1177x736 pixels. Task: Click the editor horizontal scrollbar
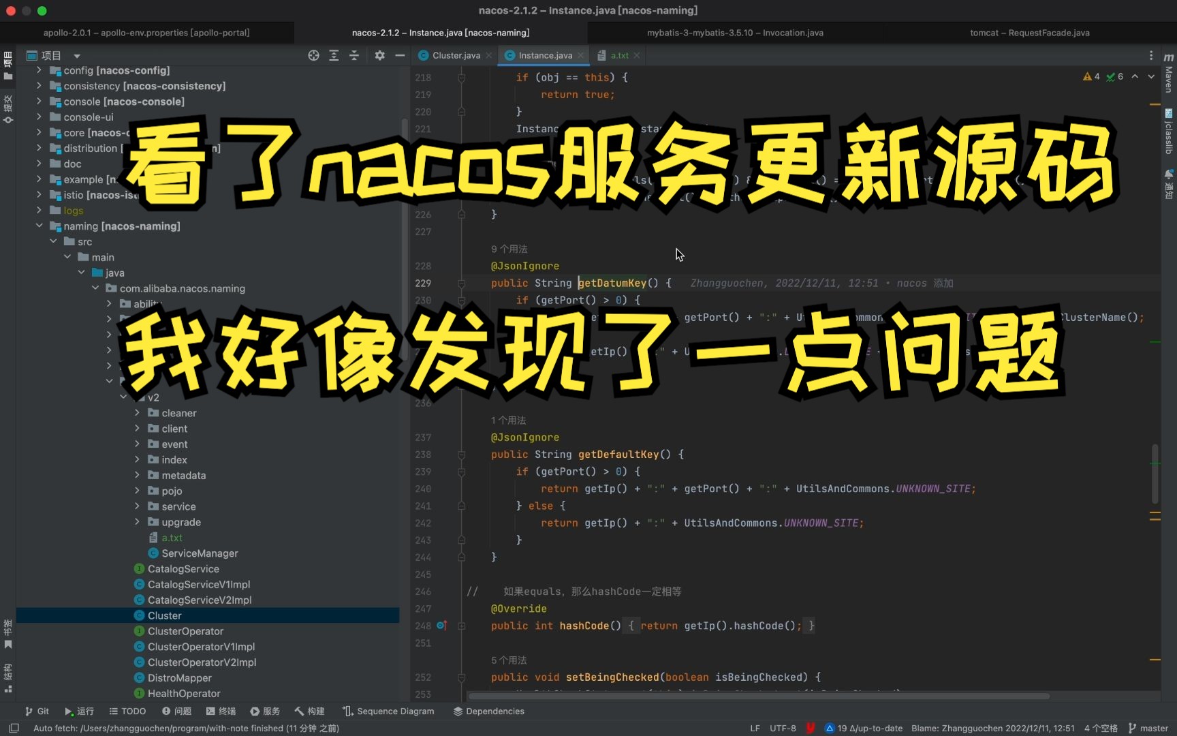[759, 696]
